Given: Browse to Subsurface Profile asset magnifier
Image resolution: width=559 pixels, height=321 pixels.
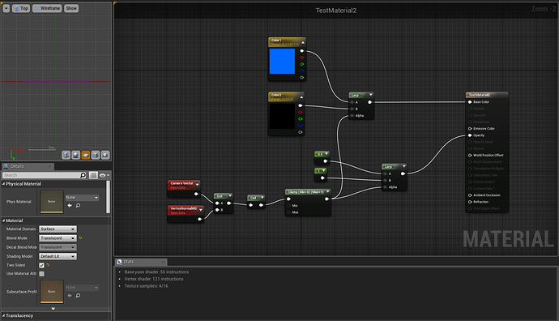Looking at the screenshot, I should pos(78,295).
